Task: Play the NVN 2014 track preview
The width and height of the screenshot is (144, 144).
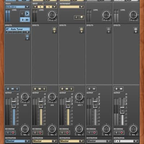Action: [27, 14]
